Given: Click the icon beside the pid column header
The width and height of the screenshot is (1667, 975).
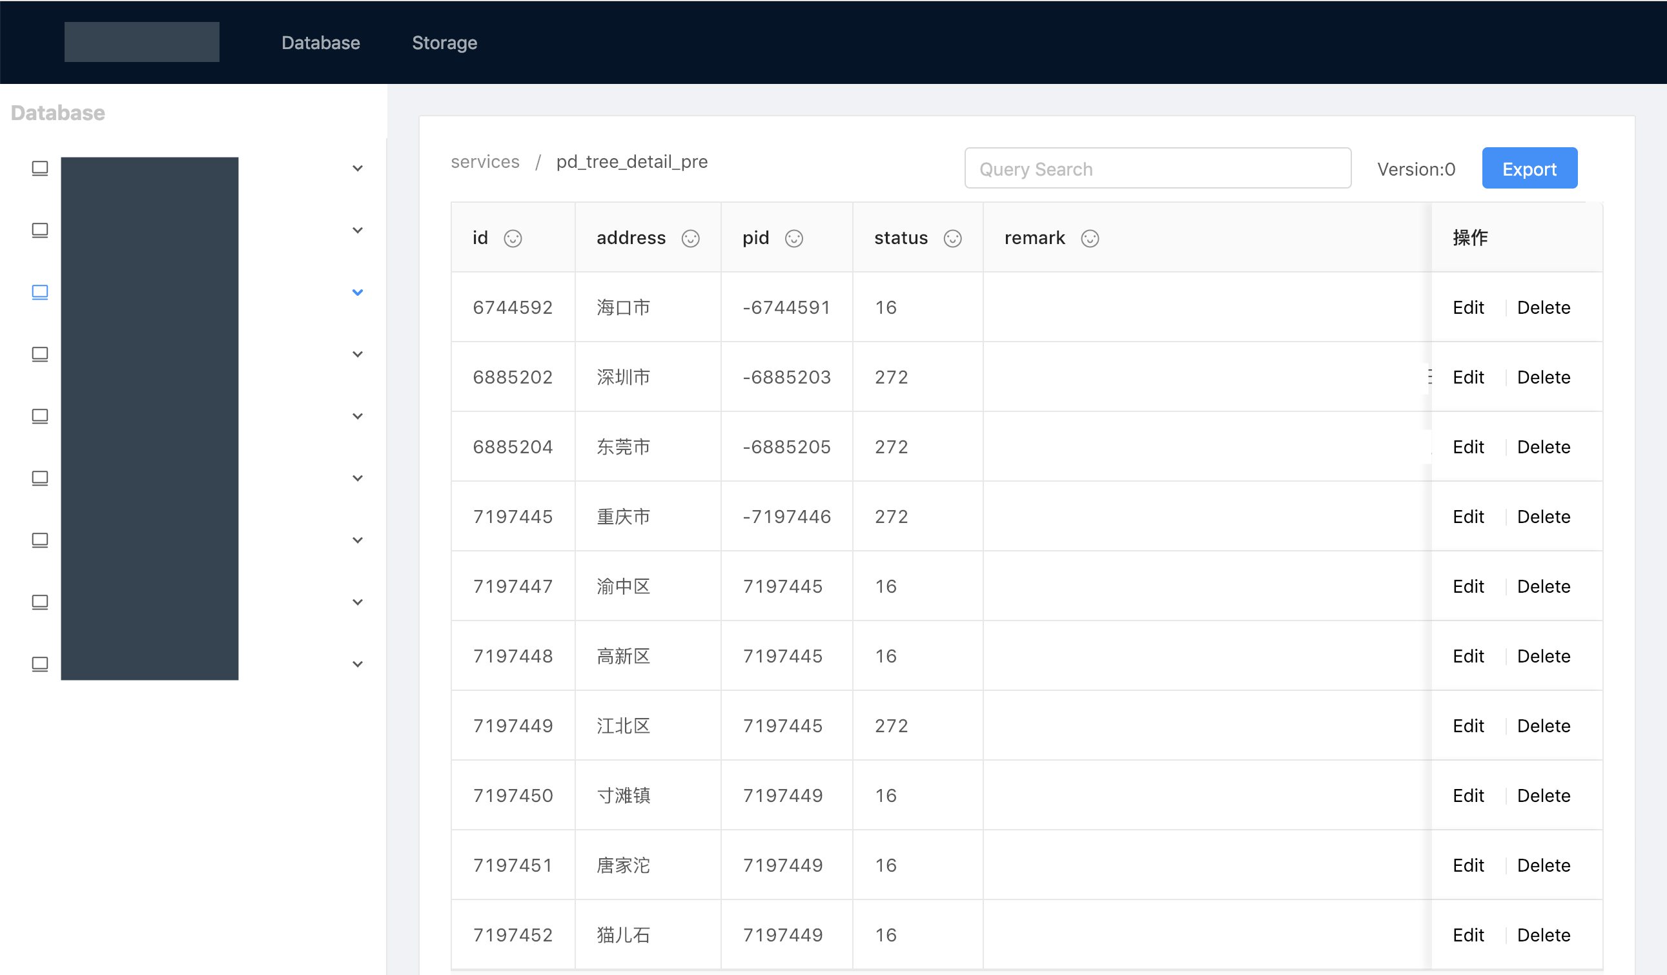Looking at the screenshot, I should (794, 238).
